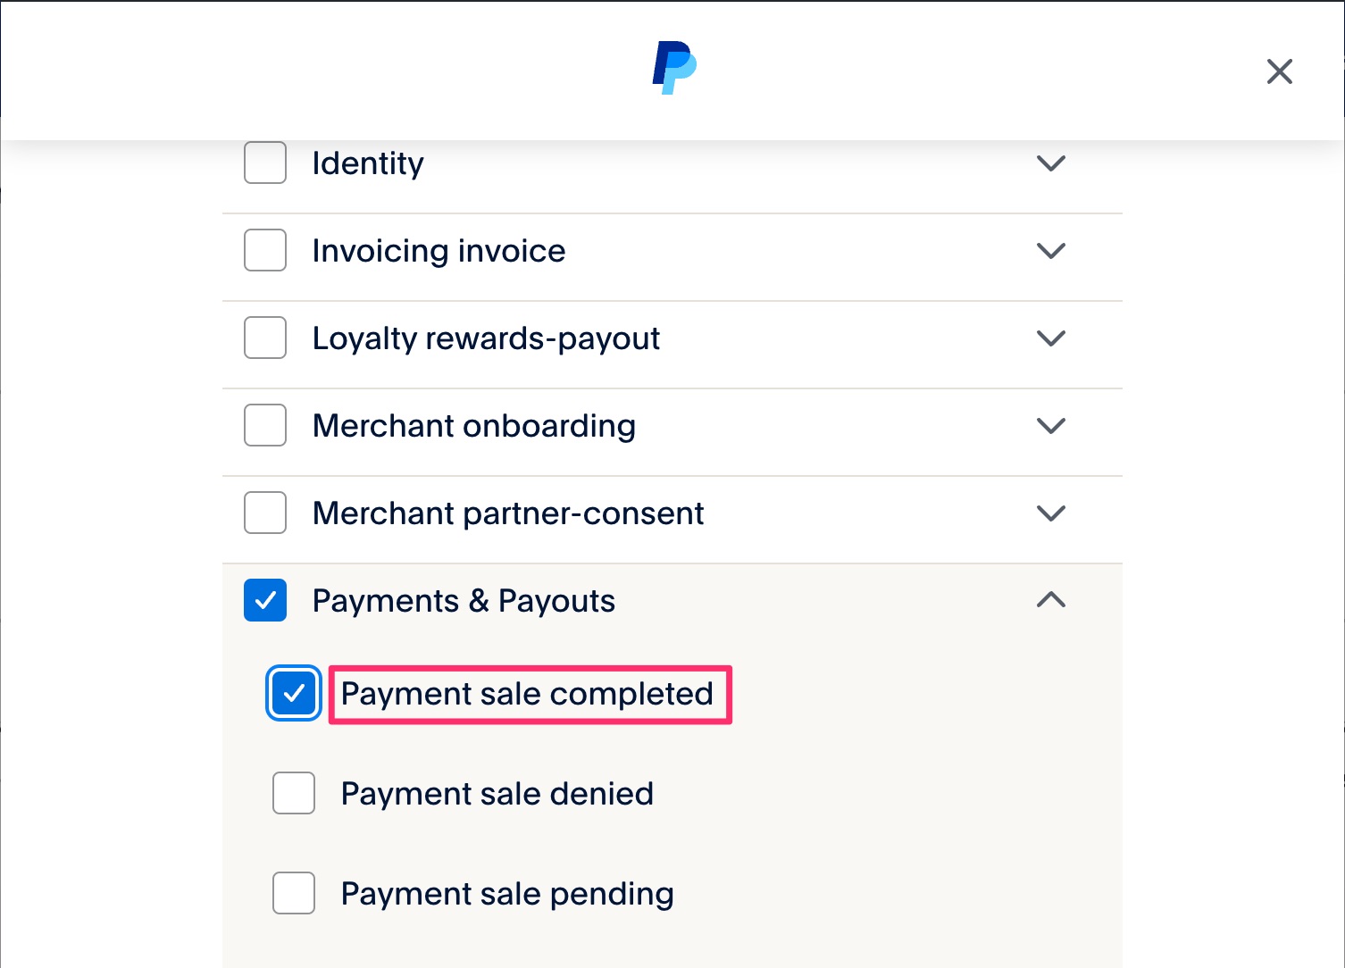Click the collapse arrow on Payments & Payouts

coord(1051,600)
